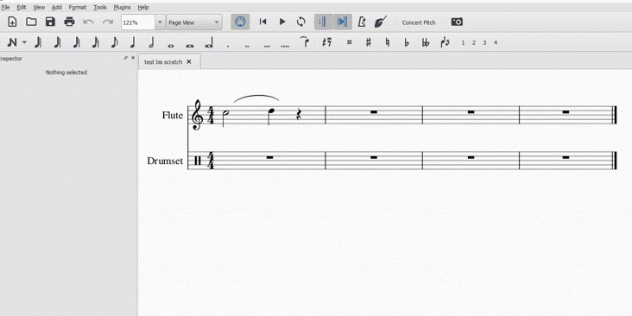
Task: Toggle the metronome
Action: [x=362, y=22]
